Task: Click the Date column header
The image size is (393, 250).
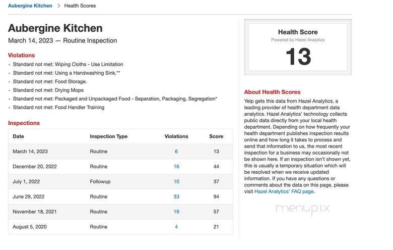Action: [x=18, y=136]
